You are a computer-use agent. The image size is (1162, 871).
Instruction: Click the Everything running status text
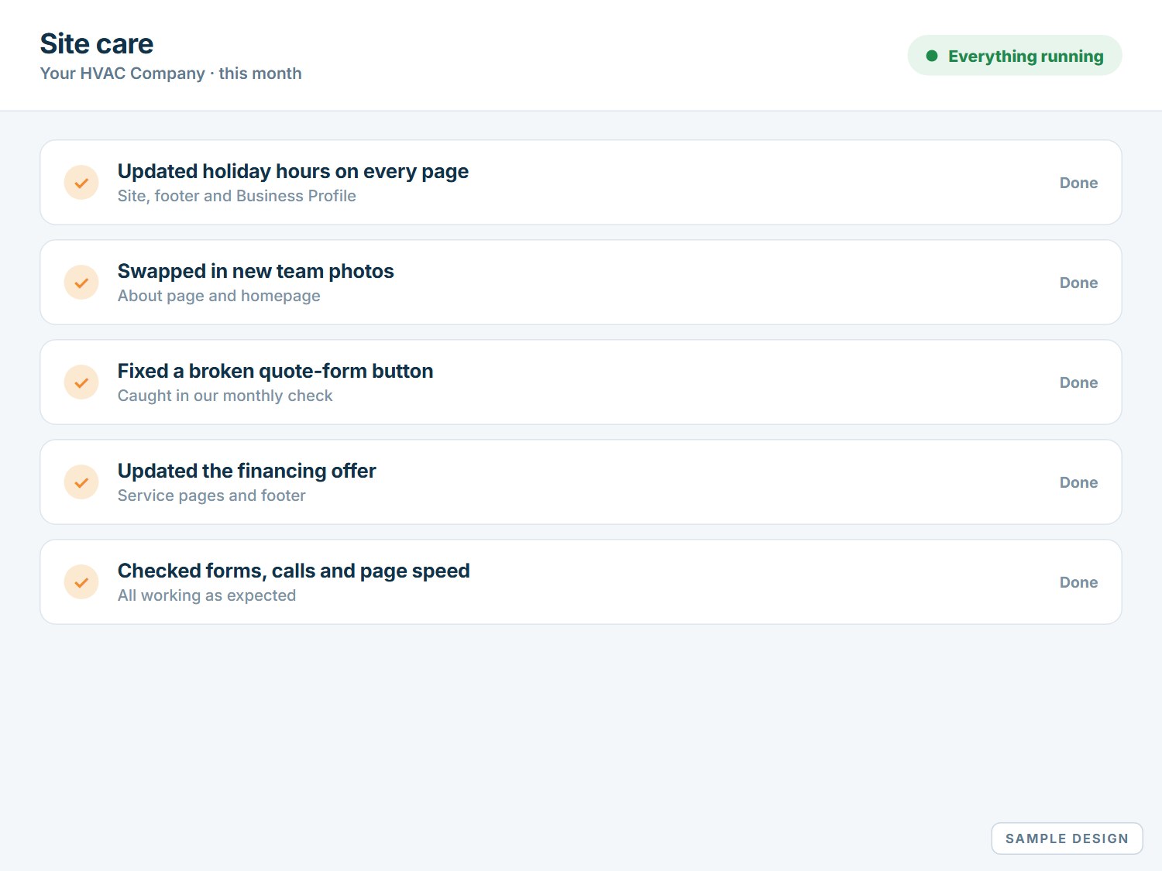[1026, 56]
